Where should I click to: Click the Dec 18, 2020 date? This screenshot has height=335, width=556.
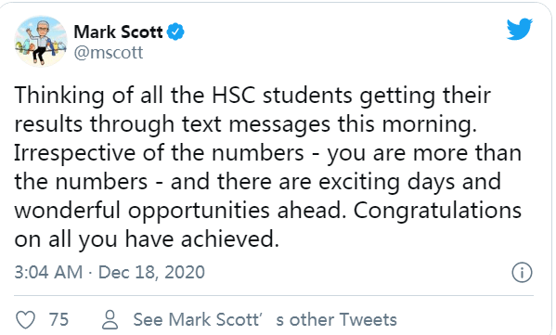pos(151,272)
